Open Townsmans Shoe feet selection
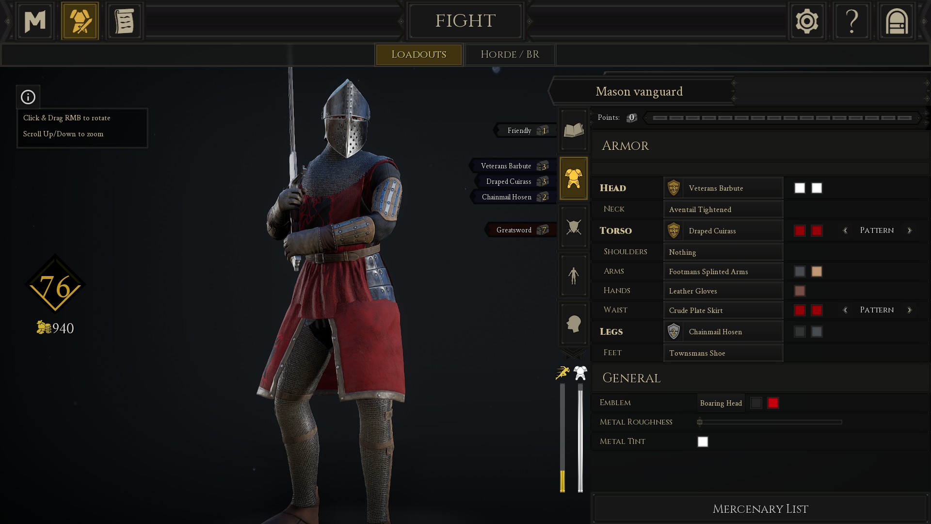The width and height of the screenshot is (931, 524). (723, 353)
